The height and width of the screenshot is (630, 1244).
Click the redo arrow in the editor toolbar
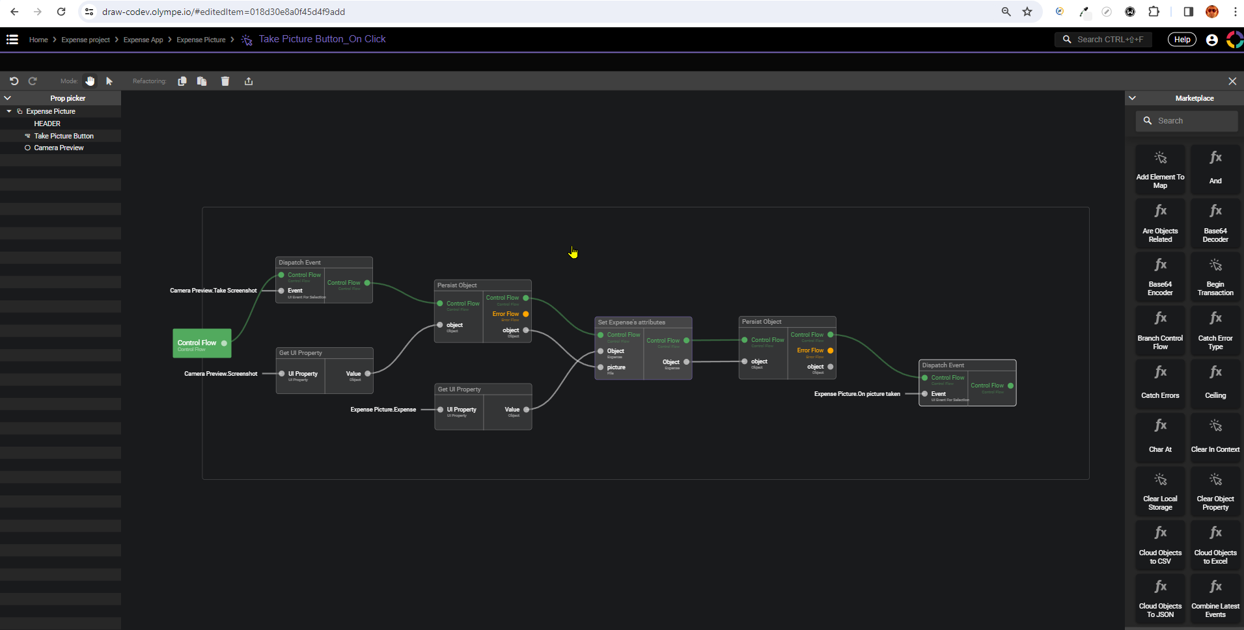click(x=33, y=81)
